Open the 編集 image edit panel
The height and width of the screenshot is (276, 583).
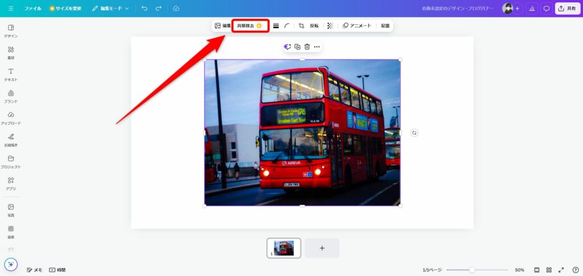223,26
